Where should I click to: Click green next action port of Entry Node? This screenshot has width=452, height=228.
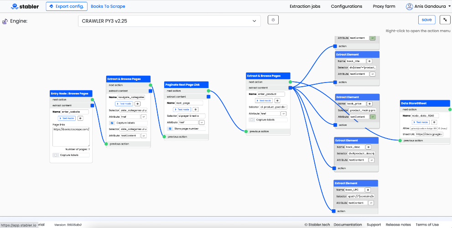pyautogui.click(x=92, y=100)
